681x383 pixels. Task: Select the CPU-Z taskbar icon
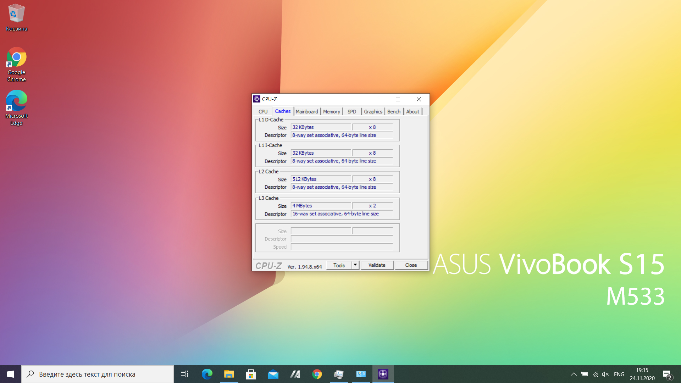pyautogui.click(x=383, y=374)
